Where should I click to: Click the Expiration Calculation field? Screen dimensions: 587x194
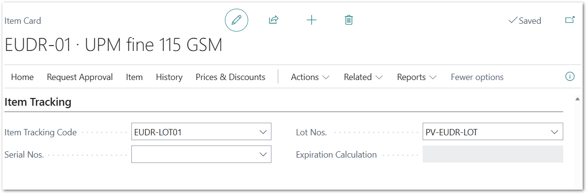[492, 155]
